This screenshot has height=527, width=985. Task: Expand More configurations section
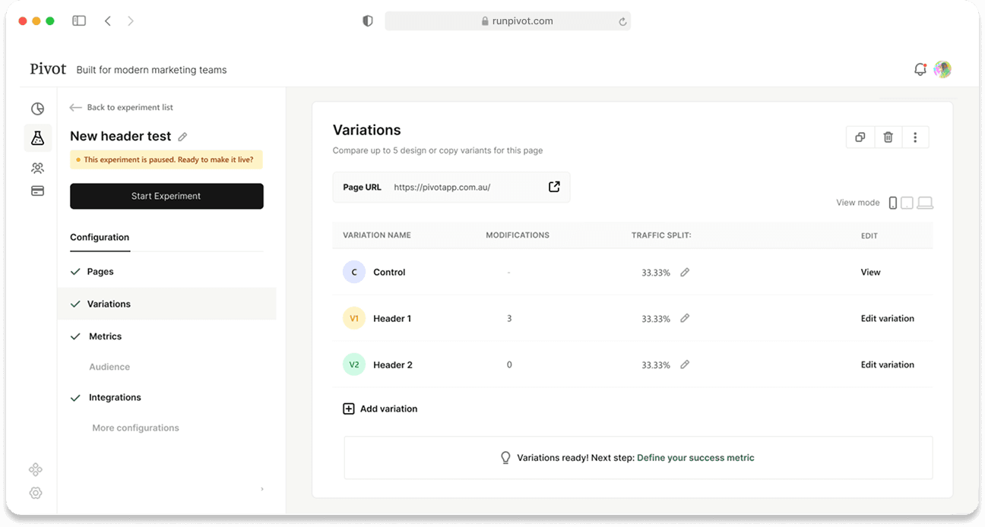(x=135, y=428)
